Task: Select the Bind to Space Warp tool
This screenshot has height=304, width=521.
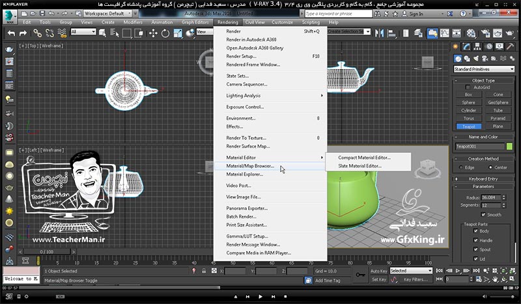Action: tap(62, 33)
